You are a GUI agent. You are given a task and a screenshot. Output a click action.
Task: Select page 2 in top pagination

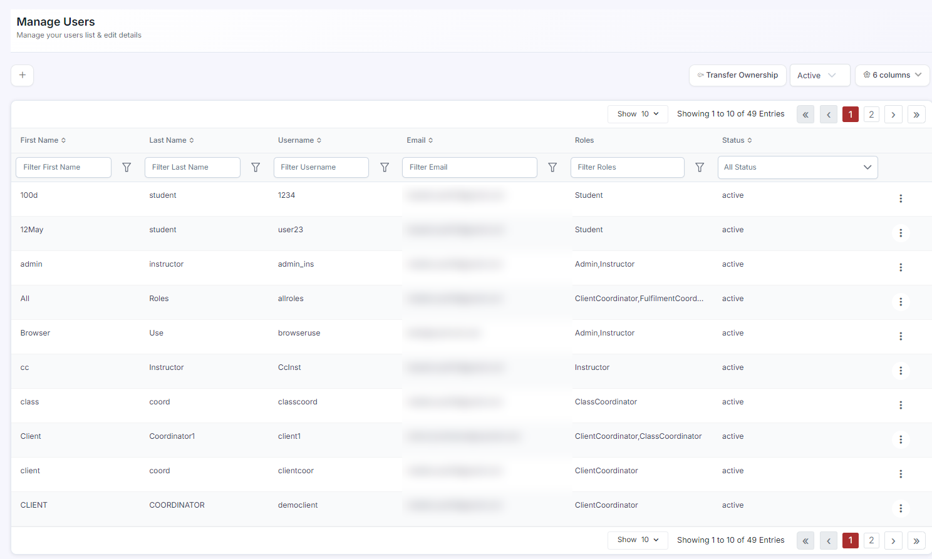coord(871,115)
